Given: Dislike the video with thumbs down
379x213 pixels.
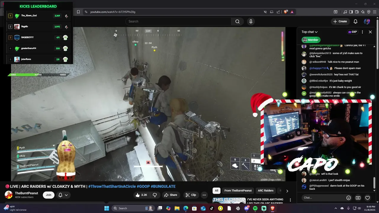Looking at the screenshot, I should tap(155, 195).
